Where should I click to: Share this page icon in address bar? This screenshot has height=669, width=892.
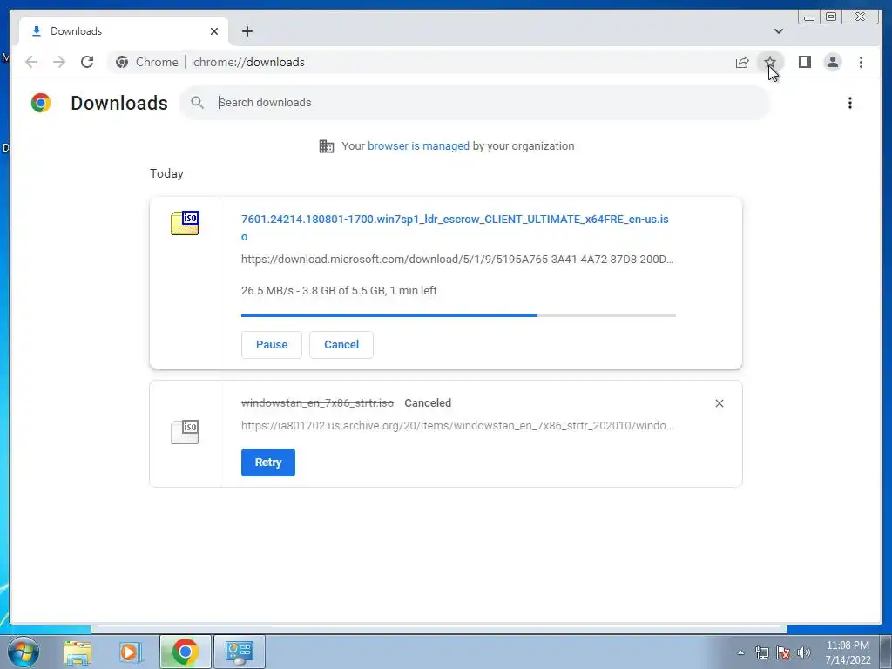click(742, 62)
